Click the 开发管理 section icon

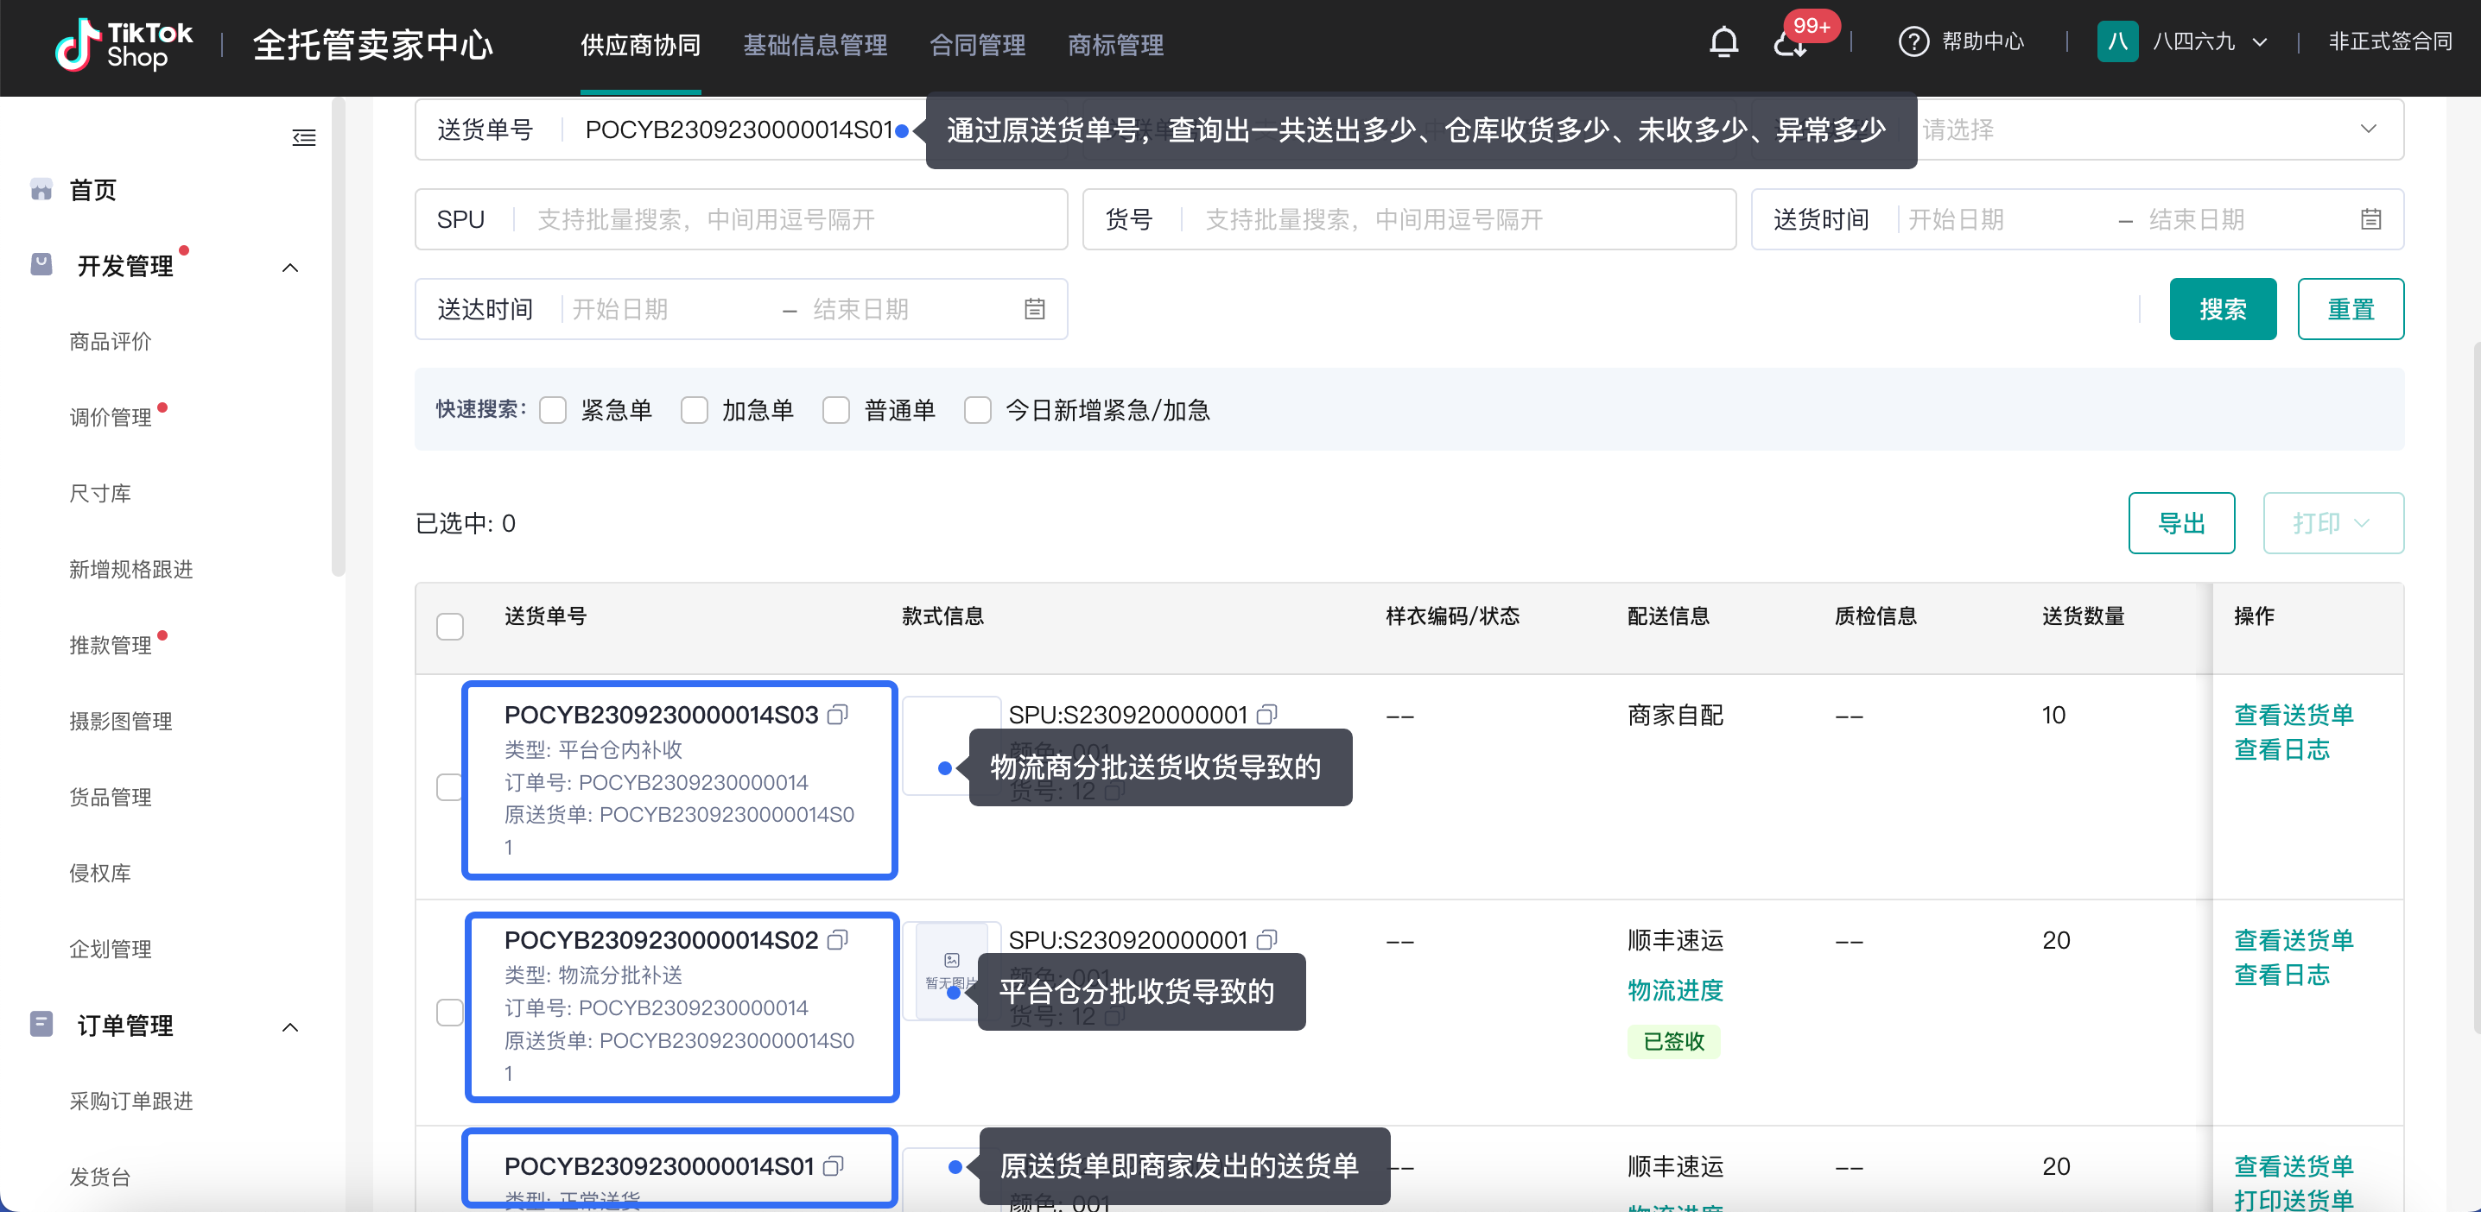pyautogui.click(x=41, y=265)
